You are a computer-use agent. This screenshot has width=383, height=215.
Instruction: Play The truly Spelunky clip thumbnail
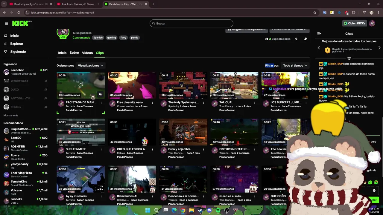[183, 85]
